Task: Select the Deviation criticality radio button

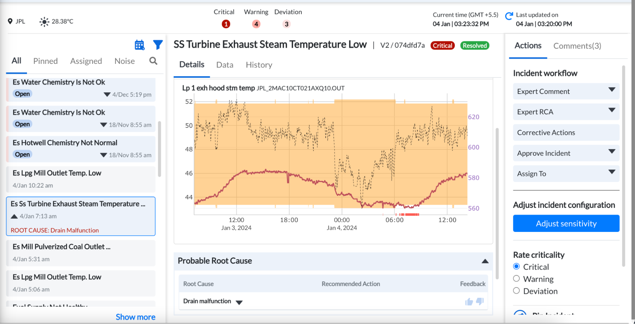Action: (x=517, y=291)
